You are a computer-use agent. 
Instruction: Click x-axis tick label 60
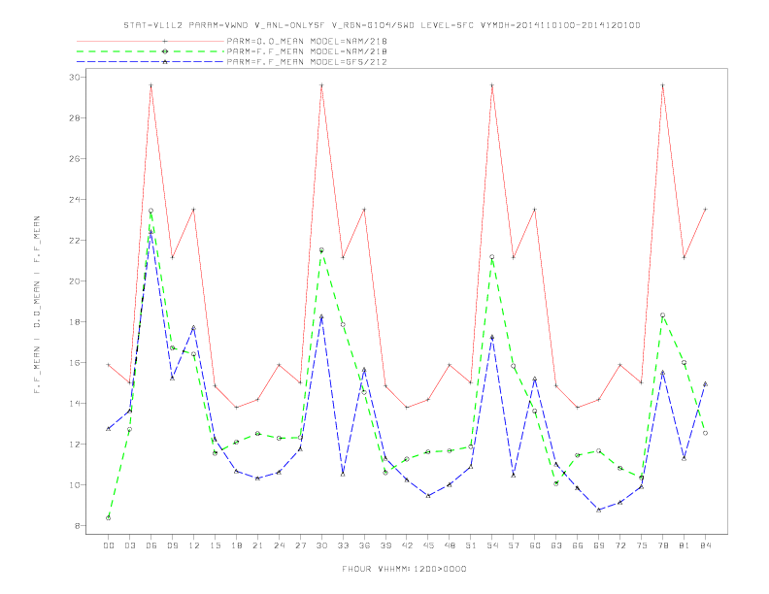point(535,545)
